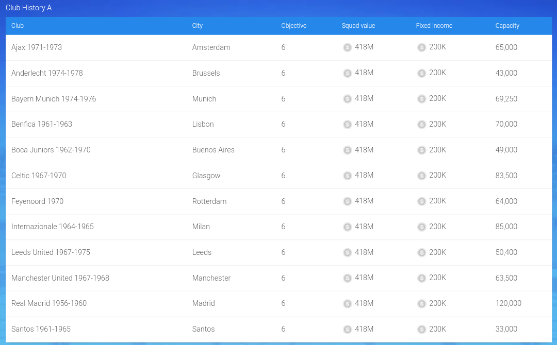
Task: Click the Amsterdam city cell
Action: (x=211, y=47)
